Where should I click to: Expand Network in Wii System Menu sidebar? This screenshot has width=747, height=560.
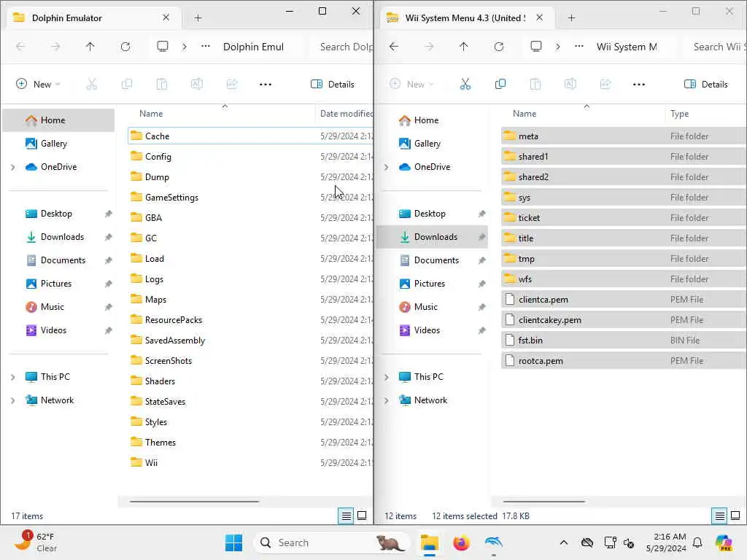(387, 400)
